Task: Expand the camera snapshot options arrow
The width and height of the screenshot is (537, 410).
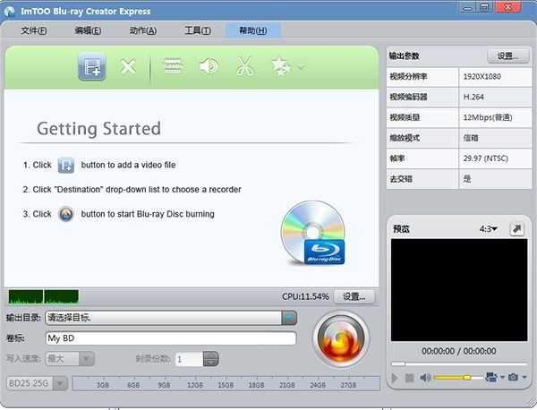Action: tap(524, 378)
